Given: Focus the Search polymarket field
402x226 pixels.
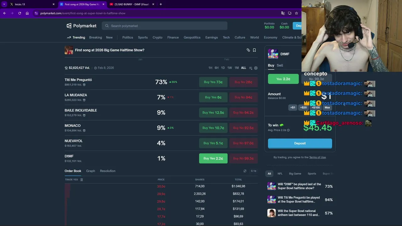Looking at the screenshot, I should [165, 26].
